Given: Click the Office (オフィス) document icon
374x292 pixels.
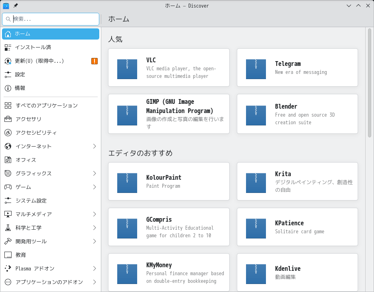Looking at the screenshot, I should tap(8, 160).
